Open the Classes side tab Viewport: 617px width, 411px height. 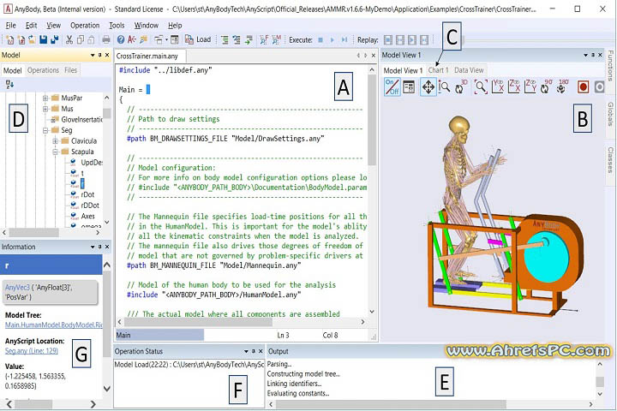(610, 159)
